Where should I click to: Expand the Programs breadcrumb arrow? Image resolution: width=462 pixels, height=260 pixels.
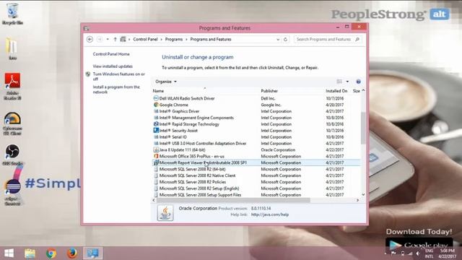pos(186,39)
